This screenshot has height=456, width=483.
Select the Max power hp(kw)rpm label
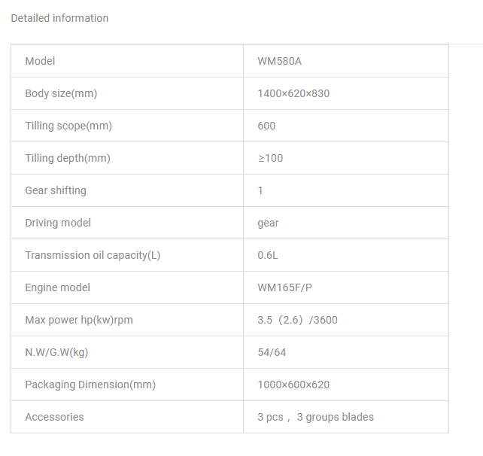click(79, 320)
